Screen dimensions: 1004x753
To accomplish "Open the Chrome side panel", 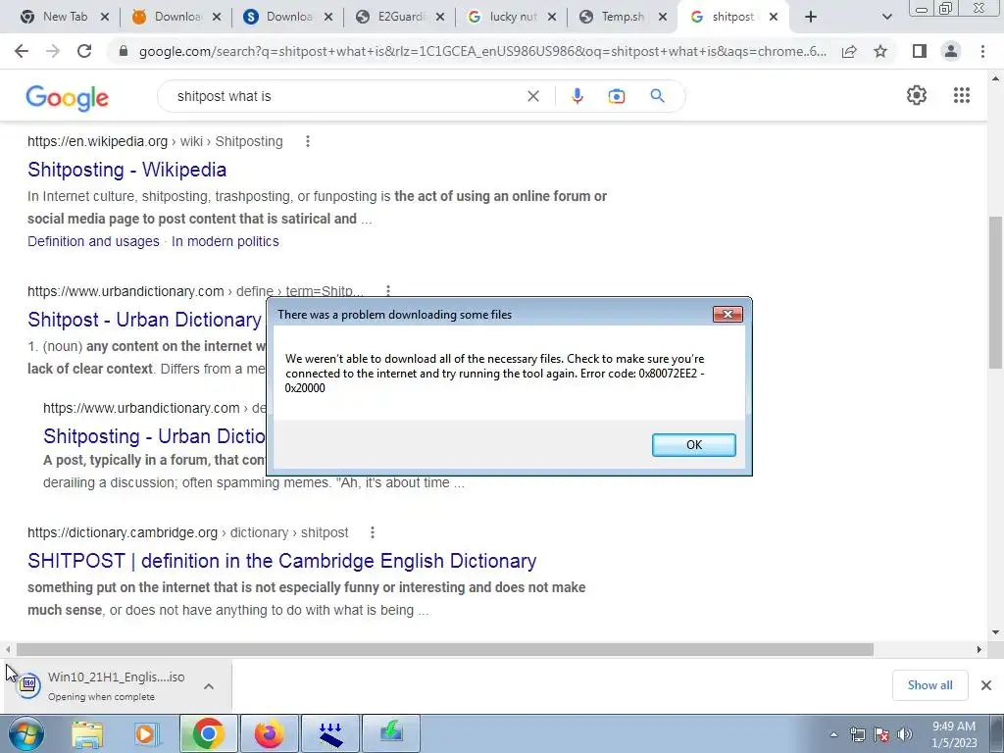I will 920,51.
